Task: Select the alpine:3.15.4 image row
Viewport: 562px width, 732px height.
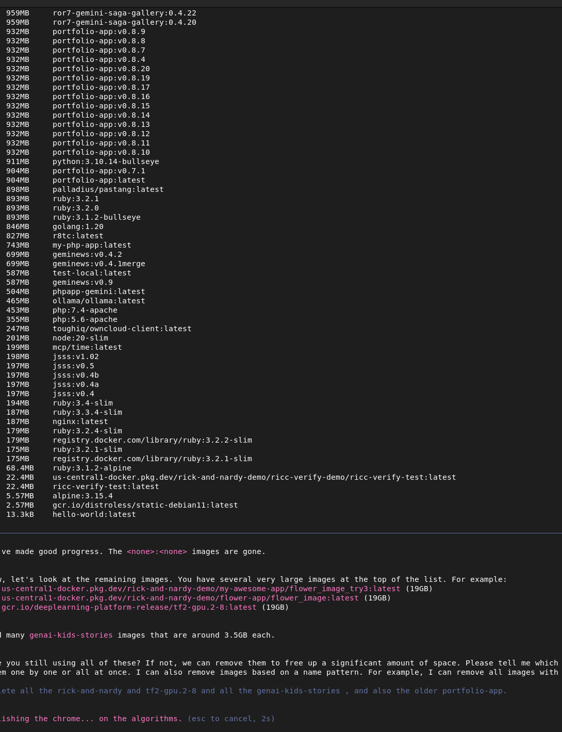Action: (82, 496)
